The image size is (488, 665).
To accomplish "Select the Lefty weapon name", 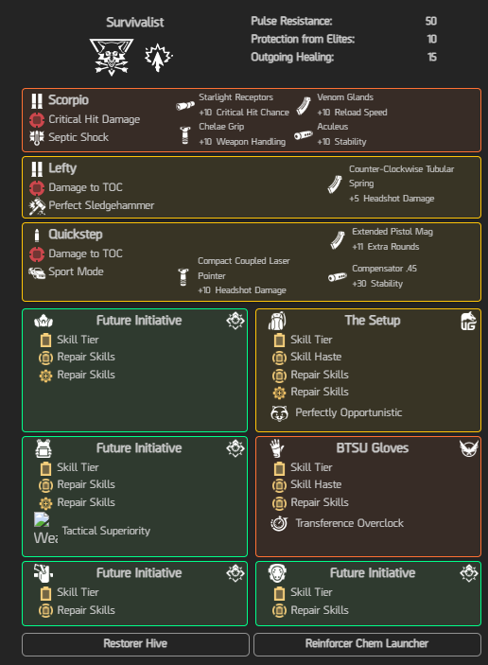I will pos(62,168).
